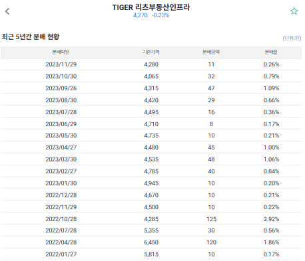
Task: Select the 2023/02/27 date cell
Action: [61, 171]
